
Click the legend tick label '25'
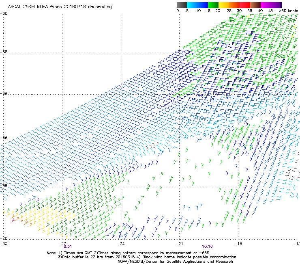click(x=229, y=11)
